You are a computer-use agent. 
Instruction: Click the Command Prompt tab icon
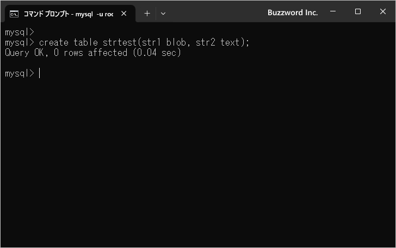click(x=15, y=14)
